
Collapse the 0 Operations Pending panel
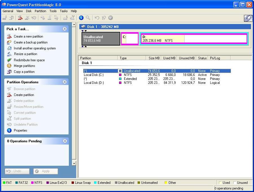(65, 141)
